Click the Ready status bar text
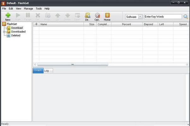Screen dimensions: 190x126 click(x=5, y=124)
